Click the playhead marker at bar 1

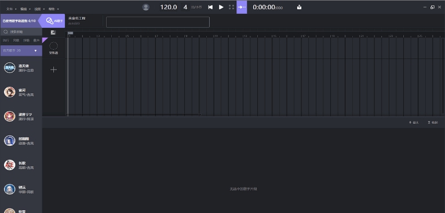click(x=70, y=33)
